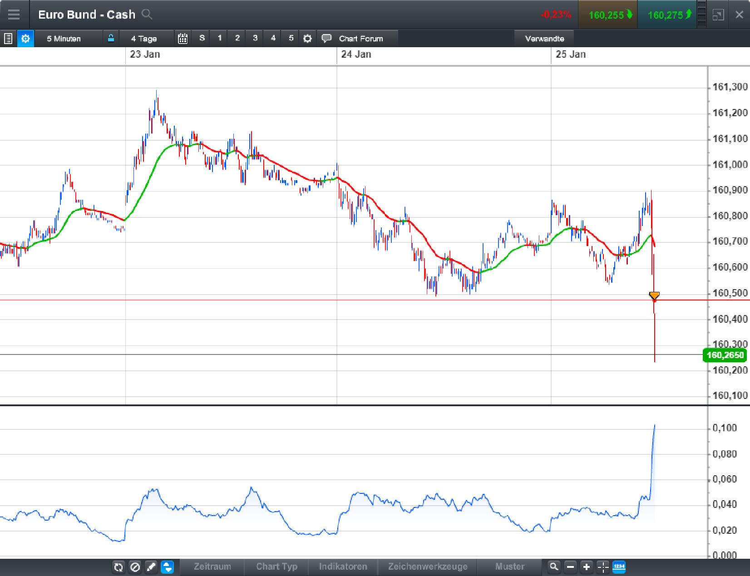Click the refresh chart icon
The height and width of the screenshot is (576, 750).
(118, 567)
